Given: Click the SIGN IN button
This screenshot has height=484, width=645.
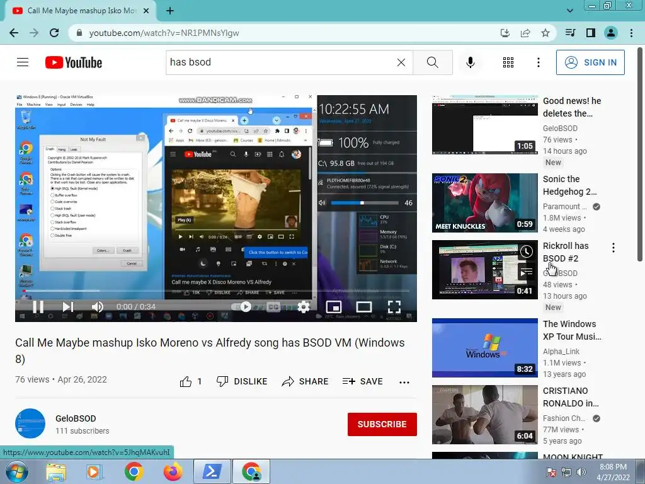Looking at the screenshot, I should pos(590,62).
